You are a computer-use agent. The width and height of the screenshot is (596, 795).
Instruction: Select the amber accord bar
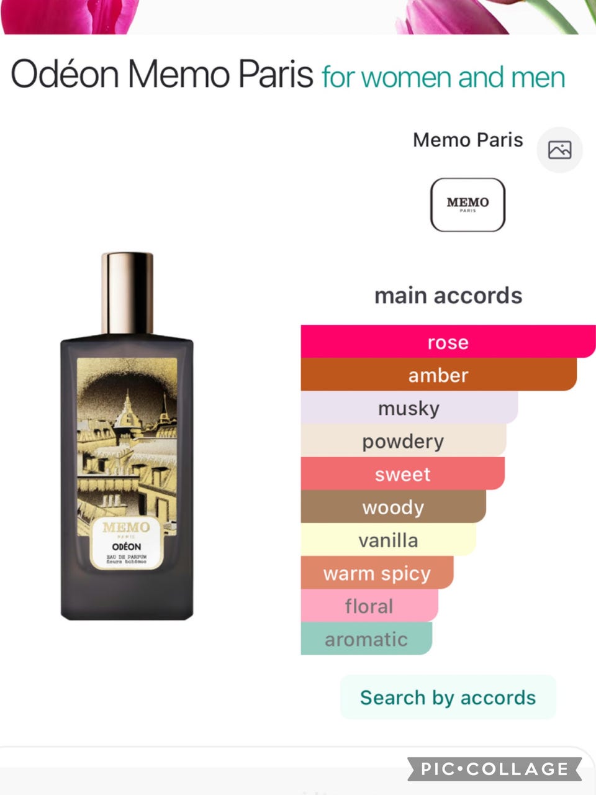439,375
